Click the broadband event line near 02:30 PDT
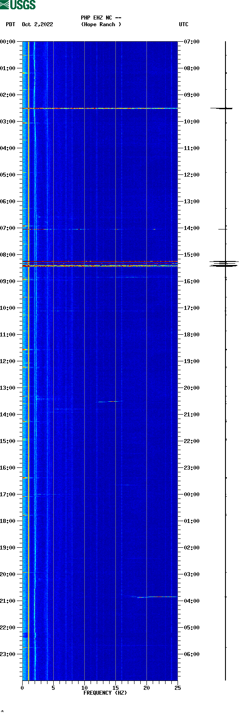This screenshot has width=245, height=716. 100,108
